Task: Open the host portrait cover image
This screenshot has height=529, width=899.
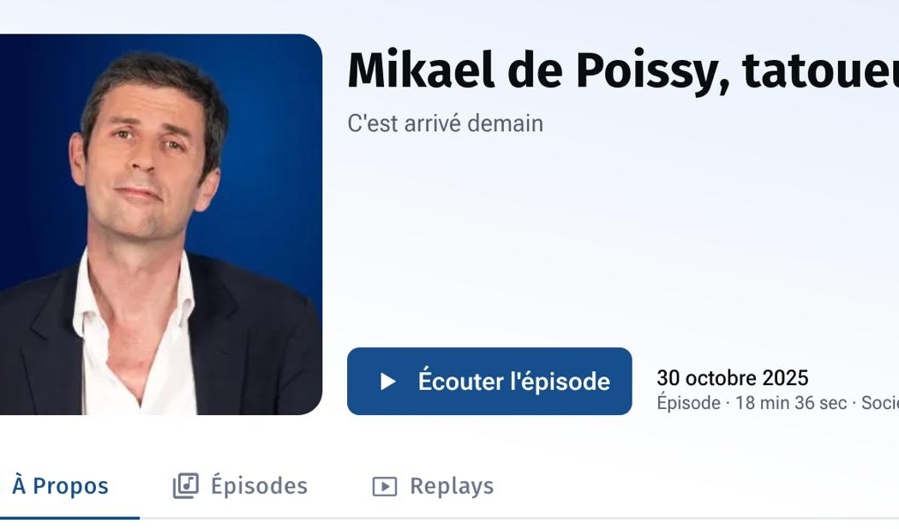Action: click(x=161, y=225)
